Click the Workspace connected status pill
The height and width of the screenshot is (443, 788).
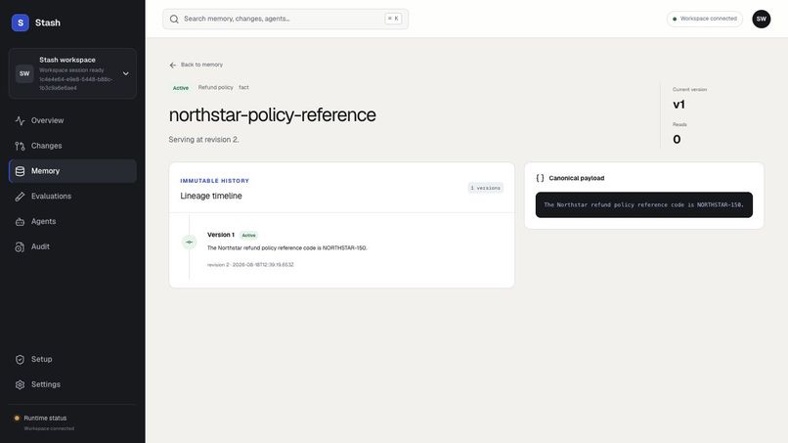click(704, 19)
